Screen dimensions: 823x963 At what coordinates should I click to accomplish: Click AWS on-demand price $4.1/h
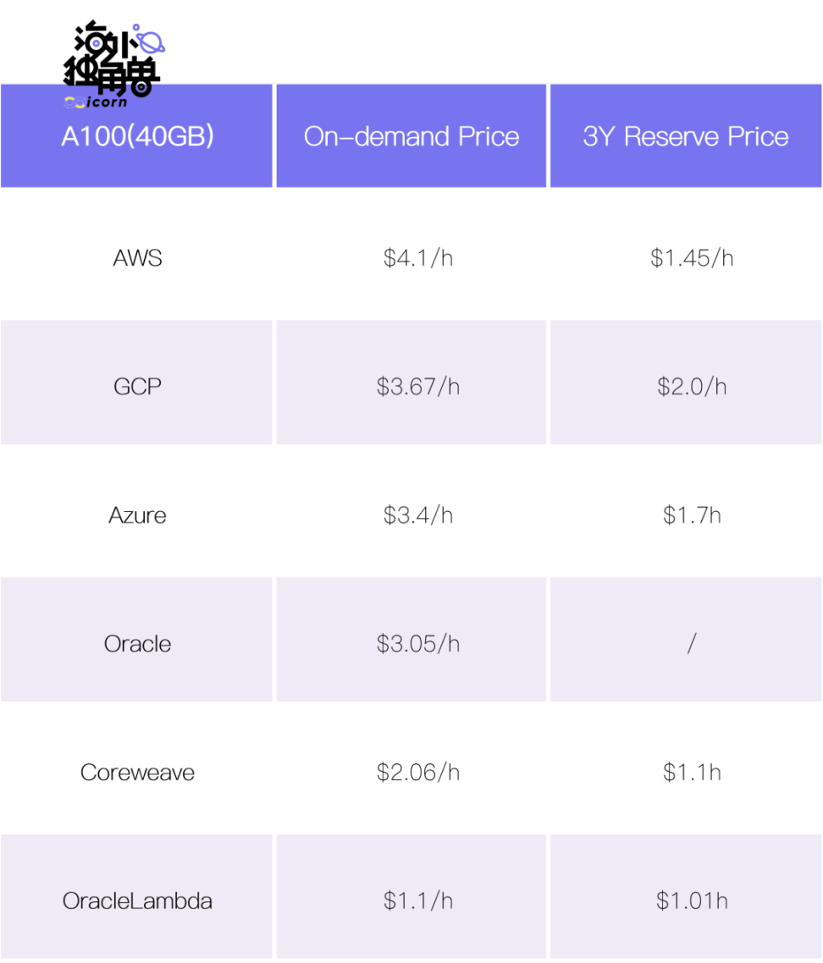[418, 258]
